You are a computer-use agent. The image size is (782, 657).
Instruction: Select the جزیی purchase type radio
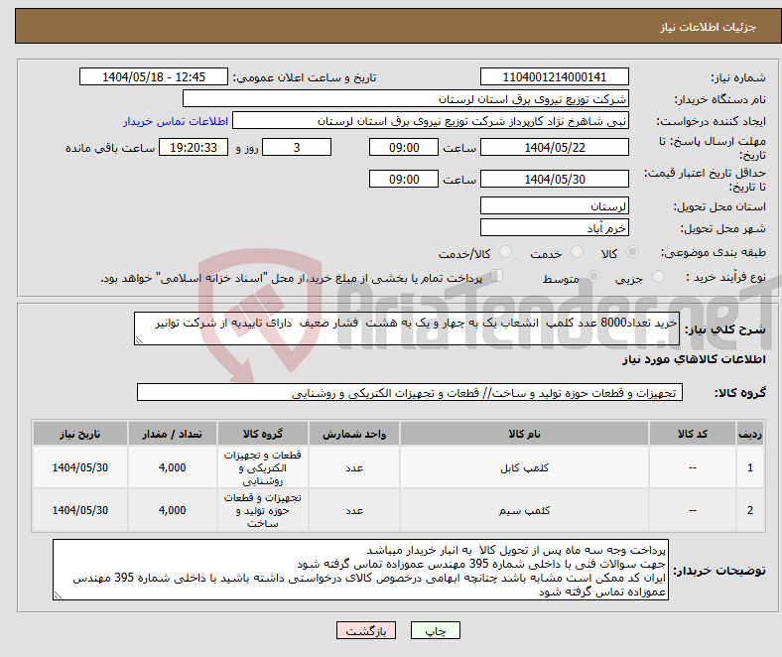(x=658, y=276)
